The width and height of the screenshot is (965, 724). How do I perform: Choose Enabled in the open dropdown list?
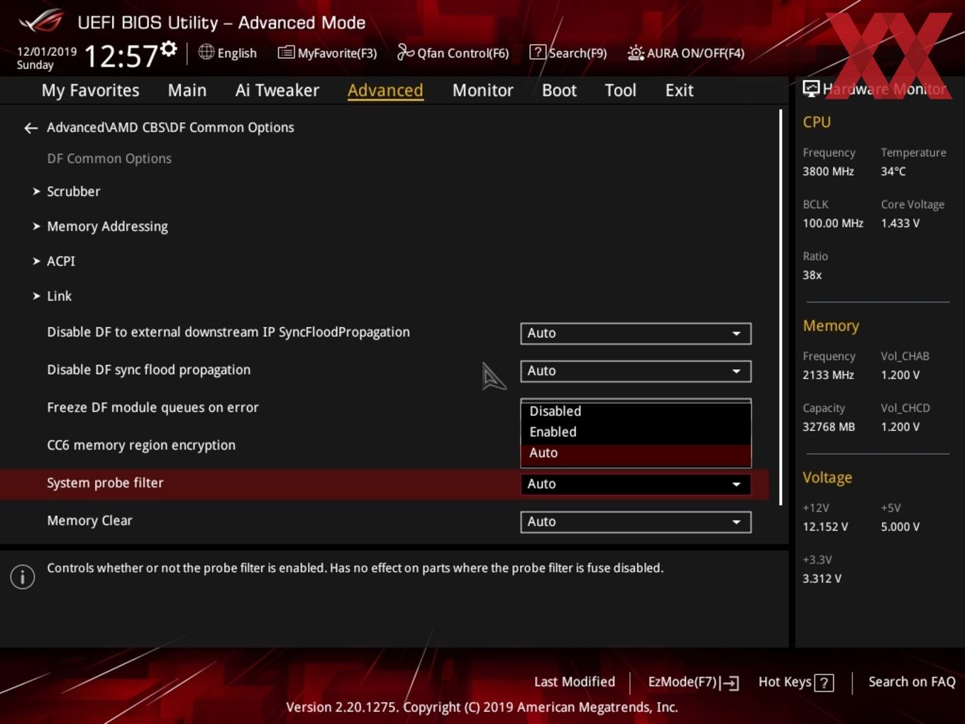(636, 432)
